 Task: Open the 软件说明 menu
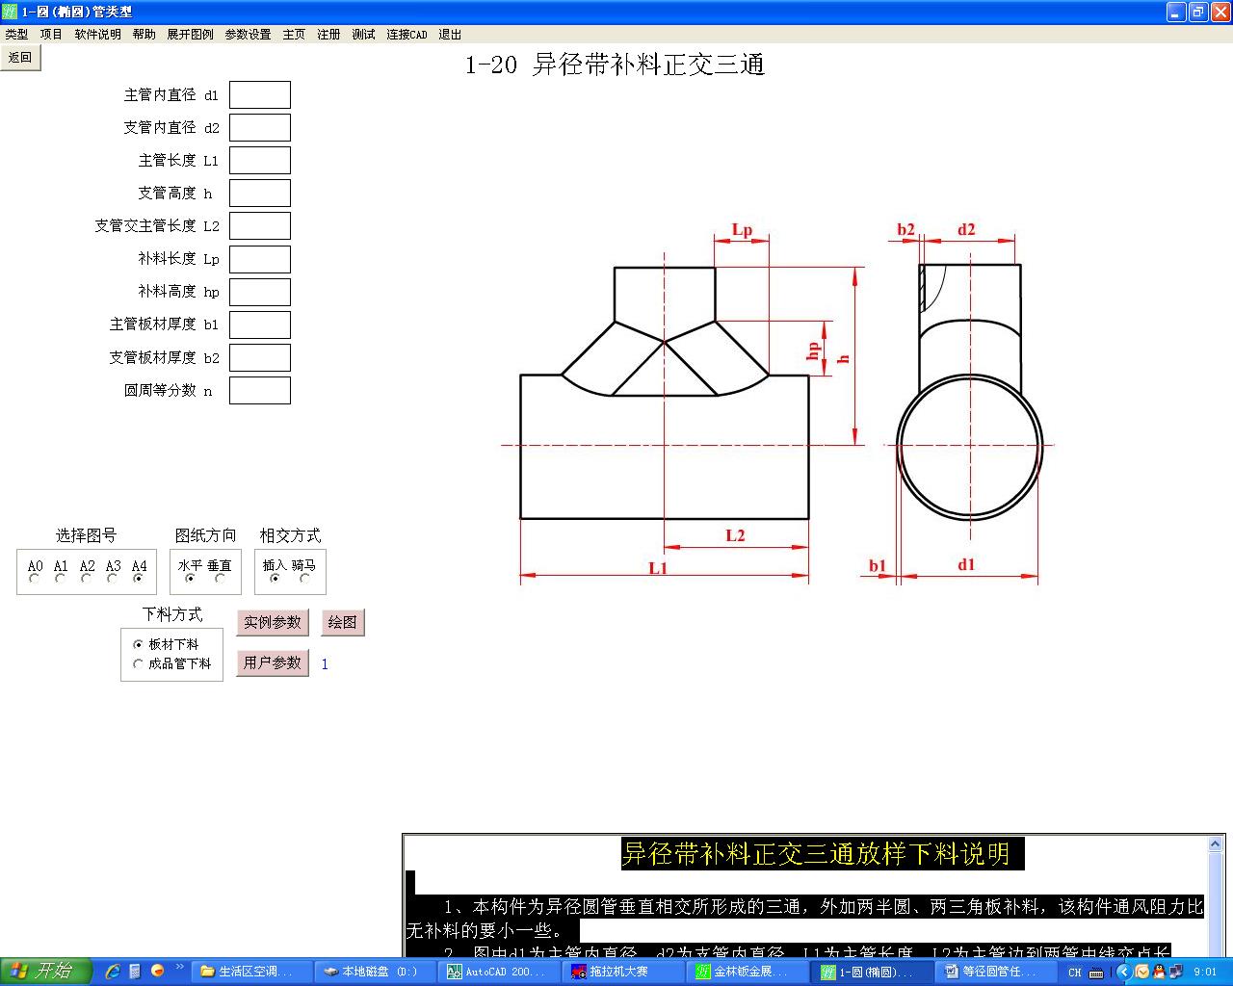[x=97, y=34]
